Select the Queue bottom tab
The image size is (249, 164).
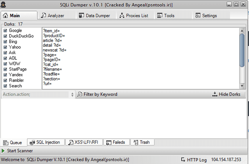click(x=14, y=143)
